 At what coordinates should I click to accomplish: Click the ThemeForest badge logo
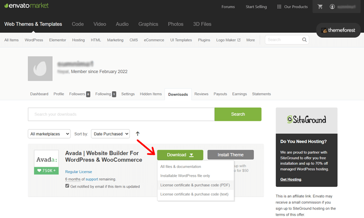(338, 30)
